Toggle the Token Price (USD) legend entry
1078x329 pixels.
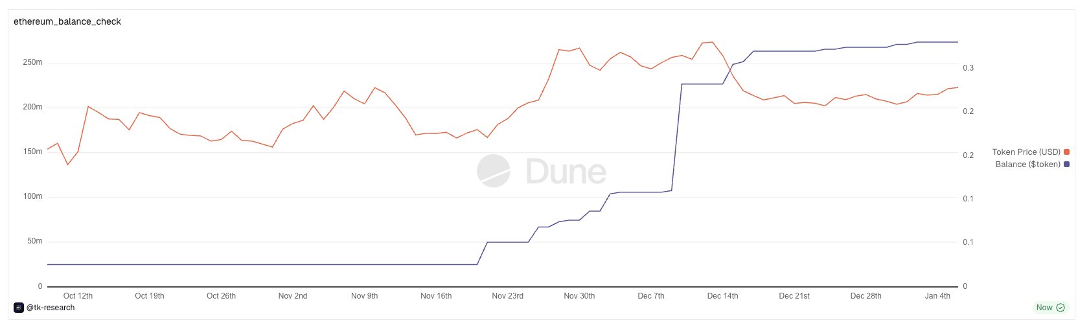point(1026,152)
